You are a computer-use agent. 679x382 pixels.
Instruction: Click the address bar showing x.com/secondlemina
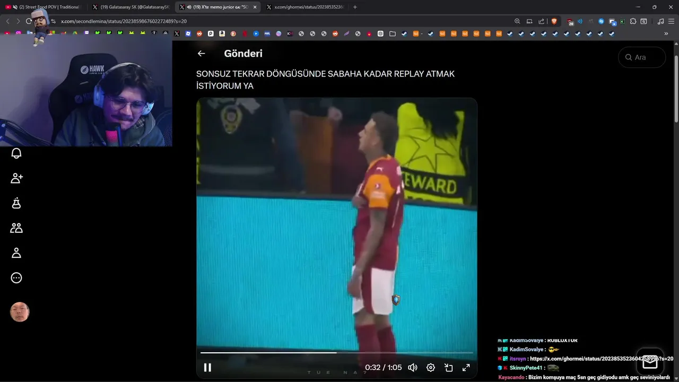pos(281,21)
